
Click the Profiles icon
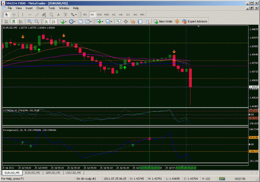108,21
